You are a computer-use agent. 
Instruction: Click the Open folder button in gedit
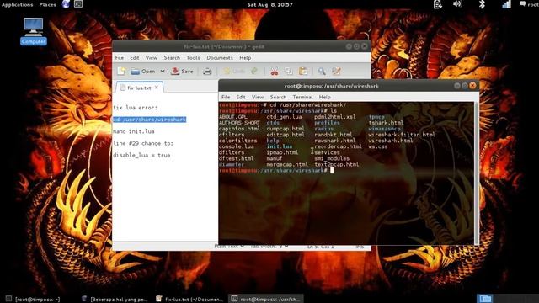[x=143, y=71]
